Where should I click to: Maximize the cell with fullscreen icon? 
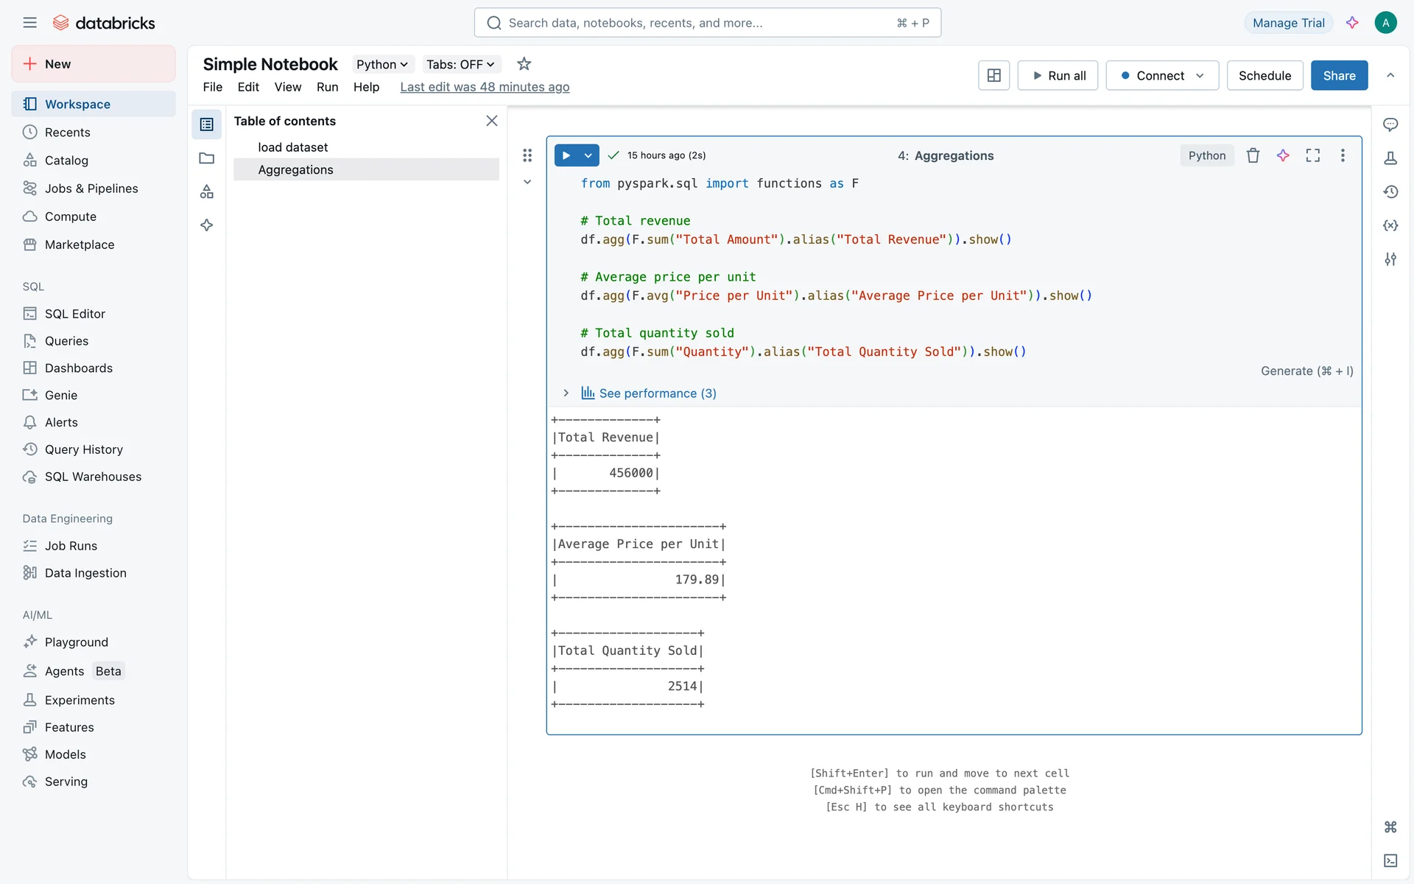tap(1313, 155)
